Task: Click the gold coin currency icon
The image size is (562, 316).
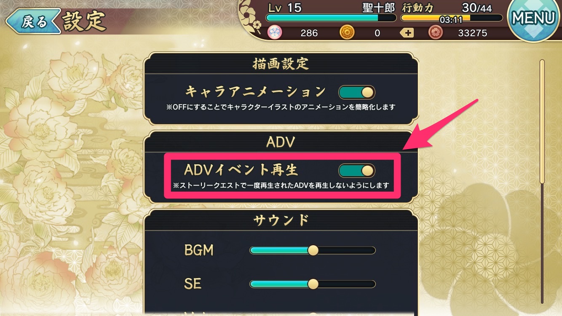Action: (x=346, y=32)
